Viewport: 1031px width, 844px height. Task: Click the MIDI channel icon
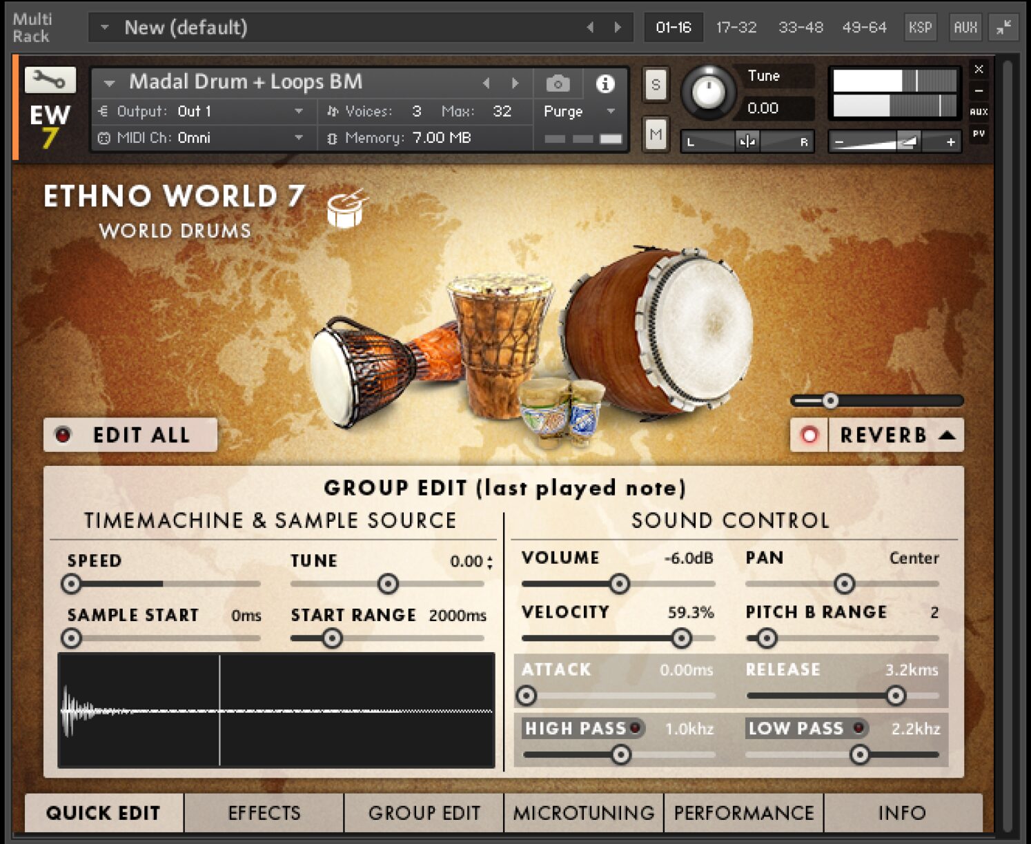coord(104,138)
